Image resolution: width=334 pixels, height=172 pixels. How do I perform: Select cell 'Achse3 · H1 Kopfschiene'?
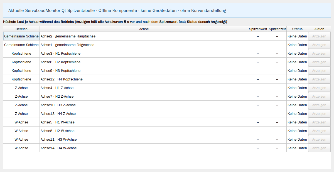144,54
